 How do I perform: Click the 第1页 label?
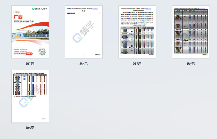30,63
